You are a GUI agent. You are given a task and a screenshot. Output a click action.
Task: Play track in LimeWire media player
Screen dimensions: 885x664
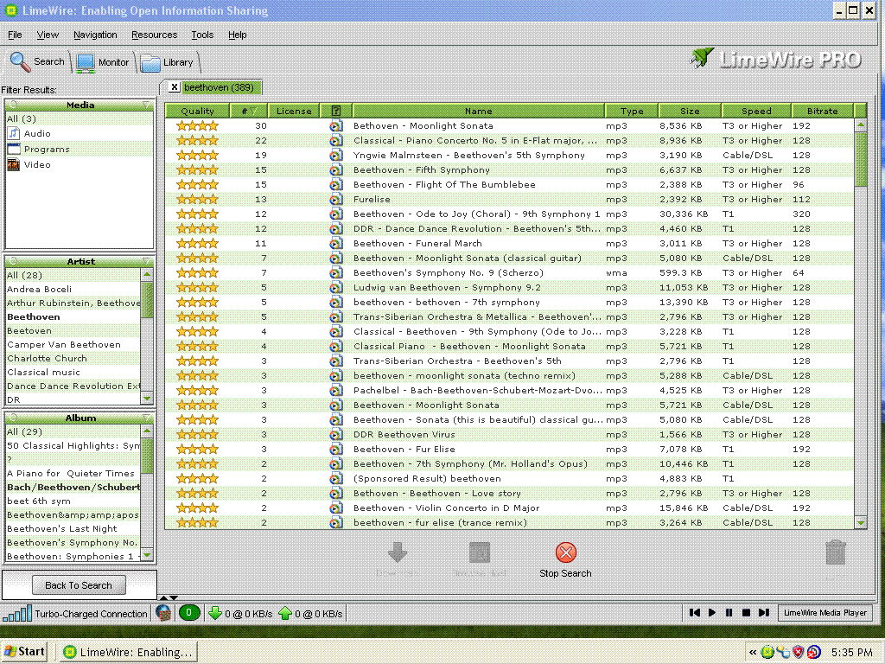(x=712, y=613)
